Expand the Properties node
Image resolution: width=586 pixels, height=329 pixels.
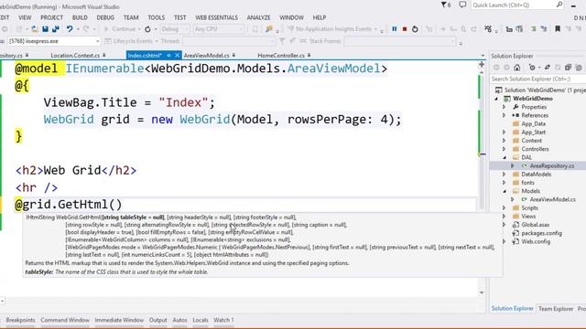(x=505, y=107)
